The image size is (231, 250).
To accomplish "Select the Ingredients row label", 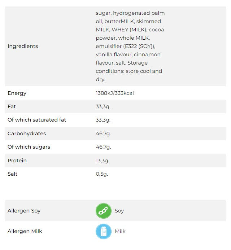I will [23, 46].
